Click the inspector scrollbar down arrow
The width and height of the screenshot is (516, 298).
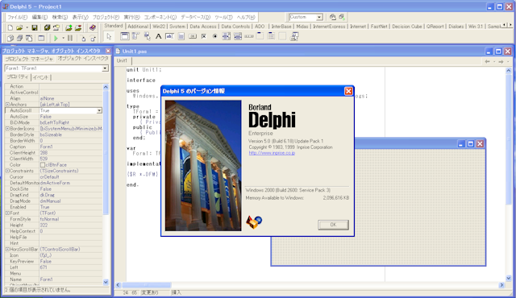[x=106, y=282]
